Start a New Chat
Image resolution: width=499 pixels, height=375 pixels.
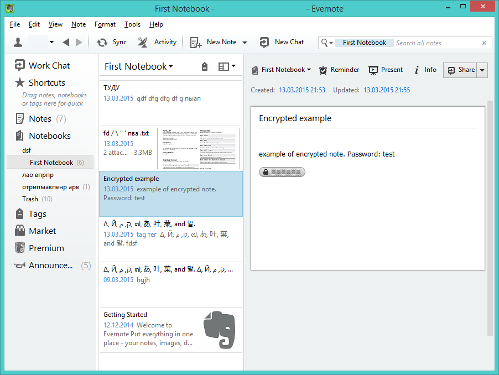tap(282, 42)
